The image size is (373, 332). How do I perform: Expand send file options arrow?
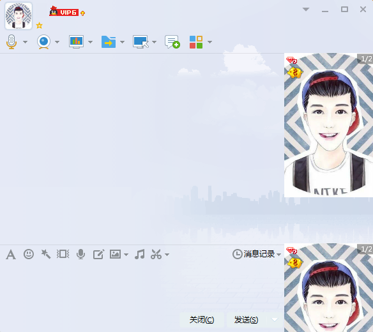tap(122, 42)
